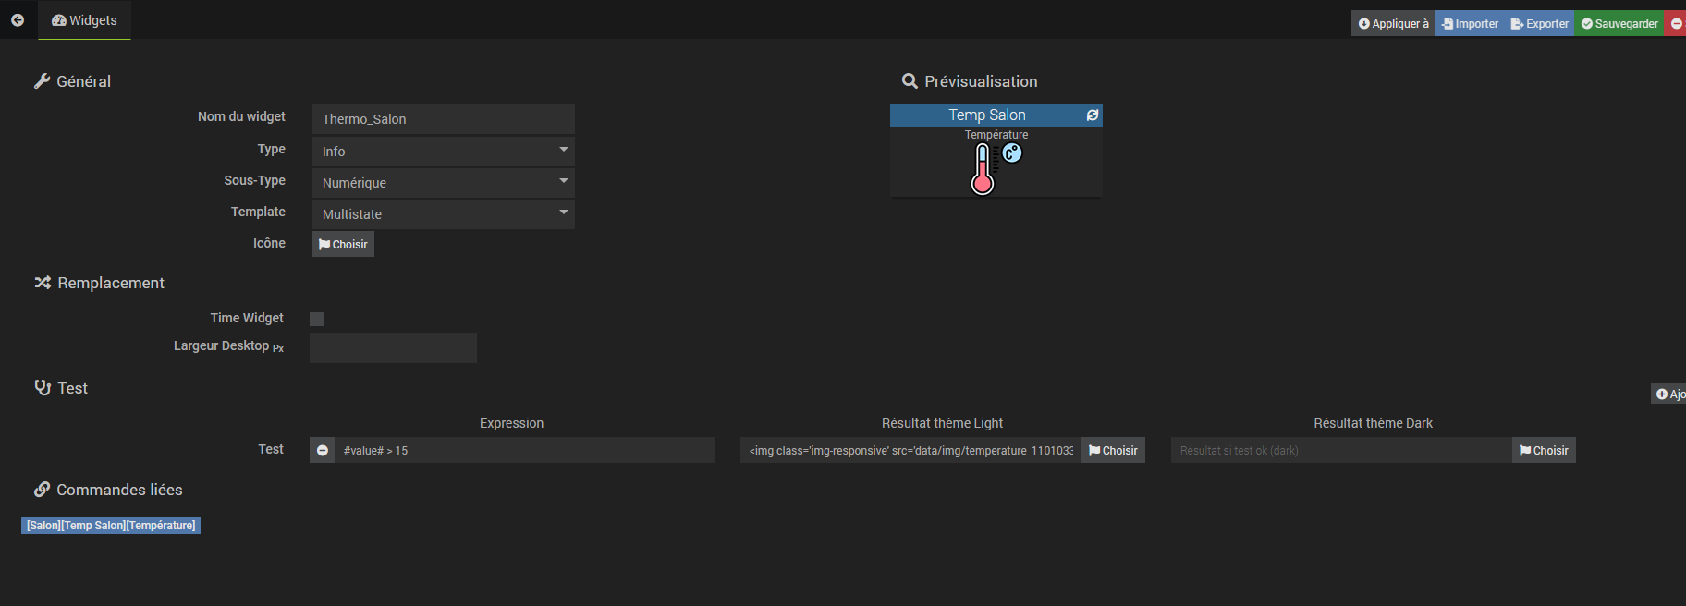Open the Template dropdown showing Multistate
The width and height of the screenshot is (1686, 606).
[x=443, y=213]
